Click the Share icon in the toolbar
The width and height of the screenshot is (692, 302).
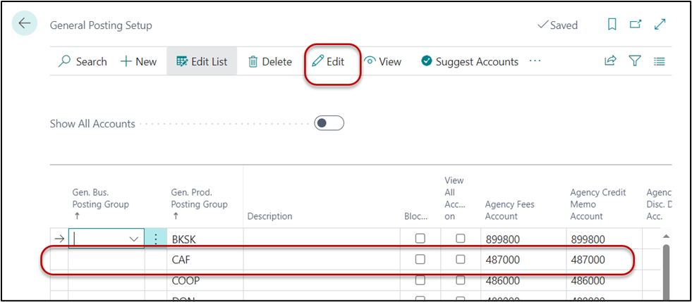610,61
